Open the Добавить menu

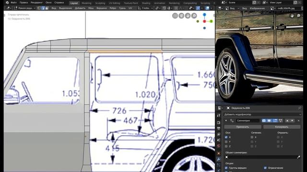click(x=80, y=8)
